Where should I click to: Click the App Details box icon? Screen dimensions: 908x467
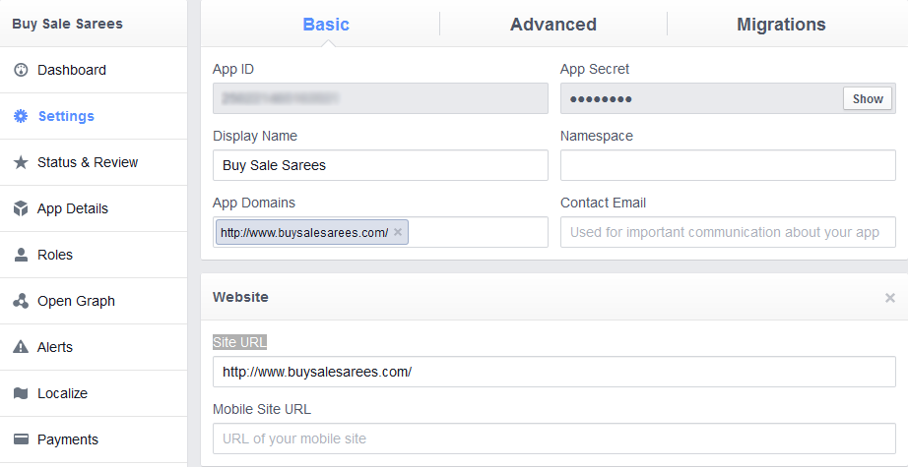21,208
